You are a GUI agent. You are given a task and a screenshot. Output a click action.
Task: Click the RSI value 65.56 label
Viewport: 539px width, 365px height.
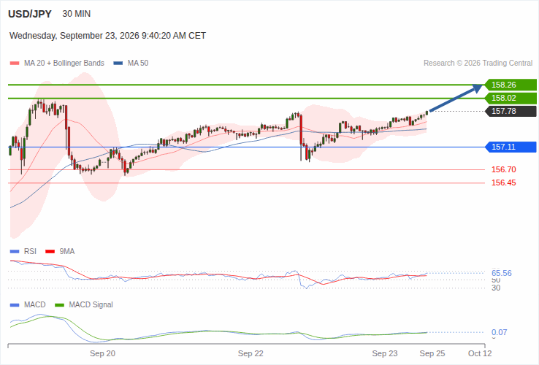pyautogui.click(x=502, y=273)
